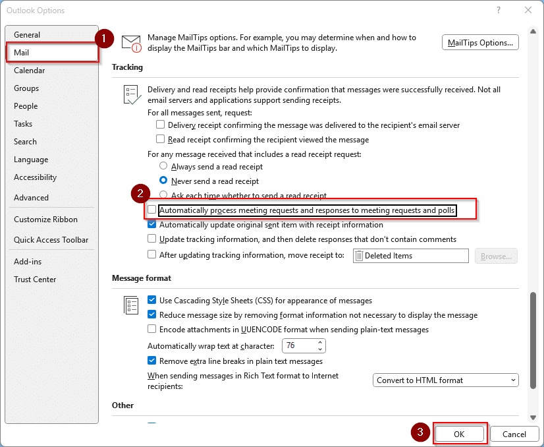Screen dimensions: 544x447
Task: Check Automatically process meeting requests option
Action: 151,210
